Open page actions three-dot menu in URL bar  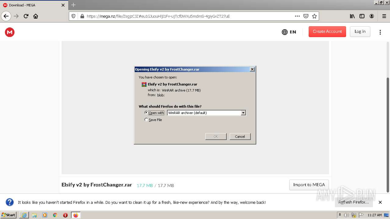pos(297,16)
